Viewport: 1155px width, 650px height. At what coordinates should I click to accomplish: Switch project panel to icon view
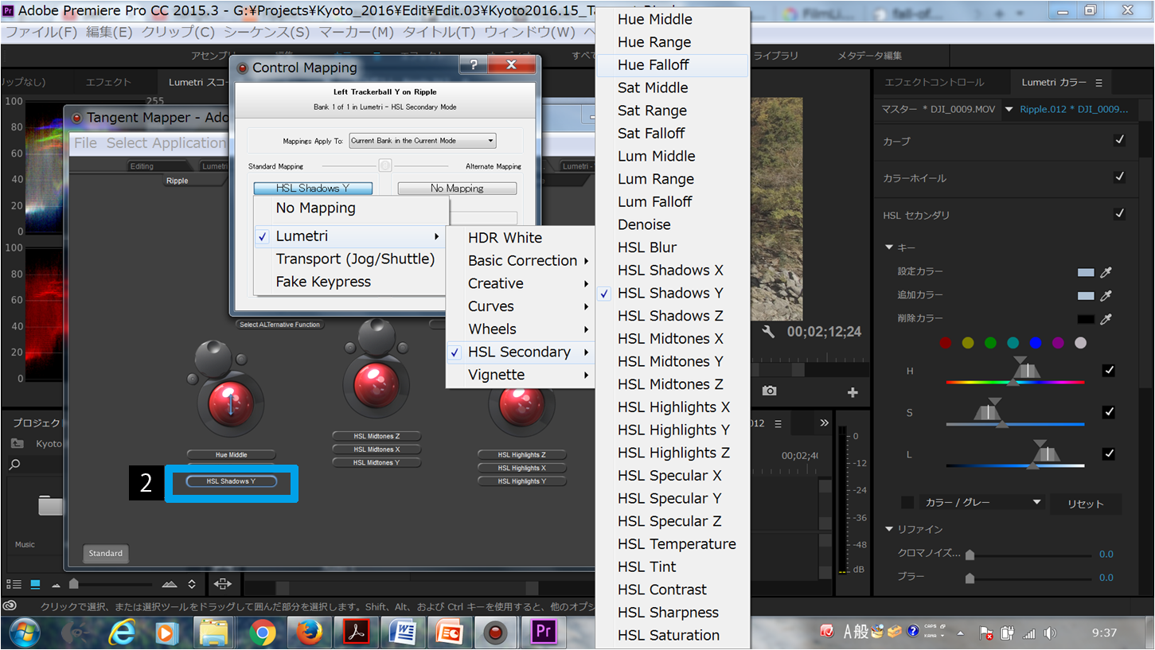pos(35,584)
